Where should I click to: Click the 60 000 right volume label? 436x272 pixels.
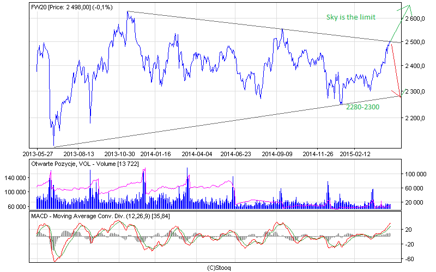(414, 188)
